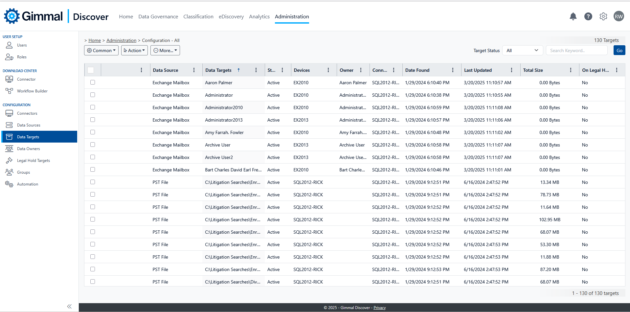Open Data Source column options menu
Image resolution: width=630 pixels, height=312 pixels.
point(194,70)
